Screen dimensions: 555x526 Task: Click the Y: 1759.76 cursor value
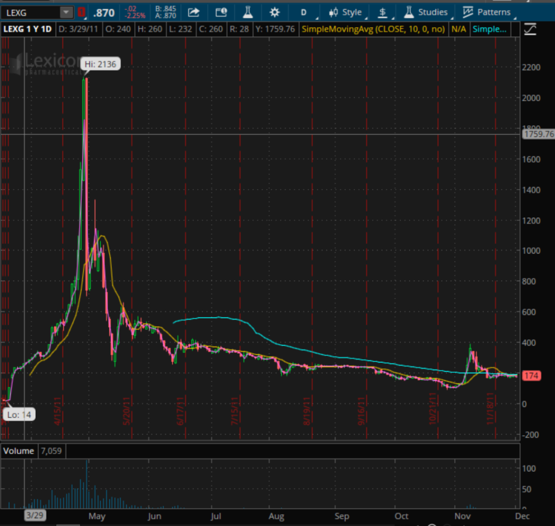tap(275, 29)
